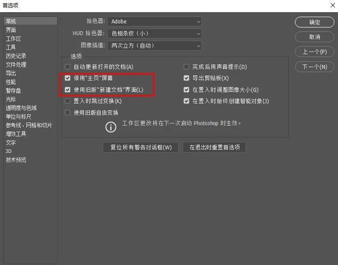This screenshot has width=338, height=265.
Task: Click the 确定 button
Action: [x=315, y=22]
